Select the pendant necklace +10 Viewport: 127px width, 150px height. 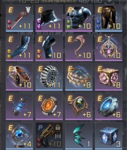(109, 47)
